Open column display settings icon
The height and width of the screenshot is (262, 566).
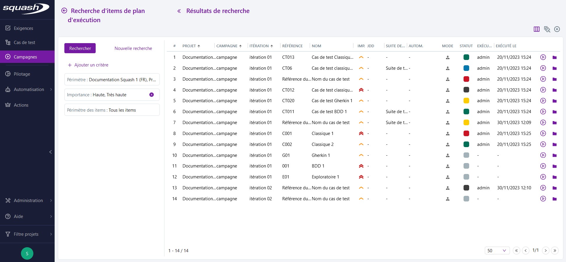click(x=537, y=29)
